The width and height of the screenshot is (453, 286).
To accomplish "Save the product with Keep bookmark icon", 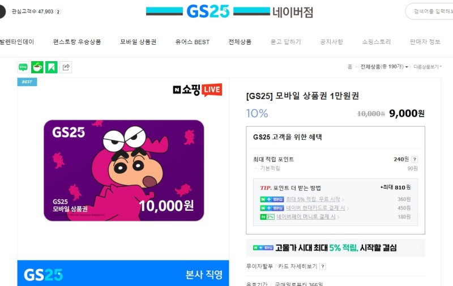I will click(x=52, y=67).
